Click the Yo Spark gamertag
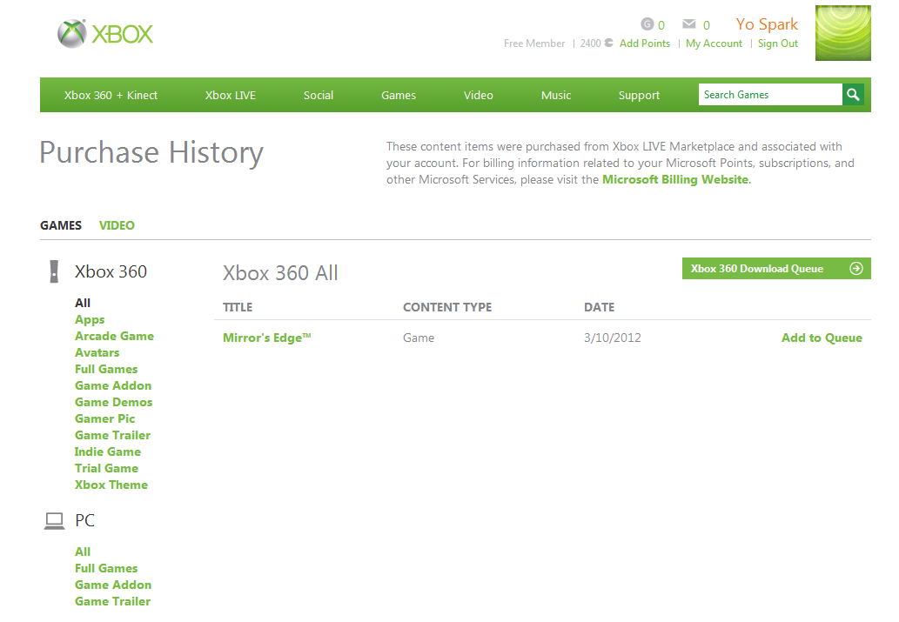 tap(767, 24)
